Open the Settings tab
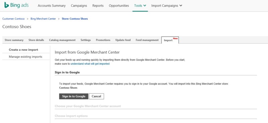The height and width of the screenshot is (123, 268). pyautogui.click(x=86, y=40)
